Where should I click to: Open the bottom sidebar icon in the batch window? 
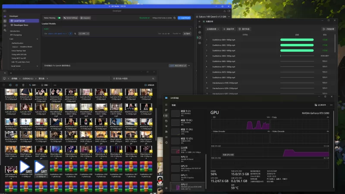(x=200, y=43)
